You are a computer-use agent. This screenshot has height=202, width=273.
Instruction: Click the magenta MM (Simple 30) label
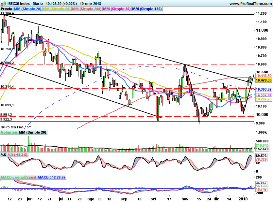click(116, 9)
